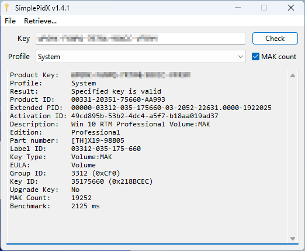The width and height of the screenshot is (305, 251).
Task: Expand the Profile dropdown showing System
Action: 141,57
